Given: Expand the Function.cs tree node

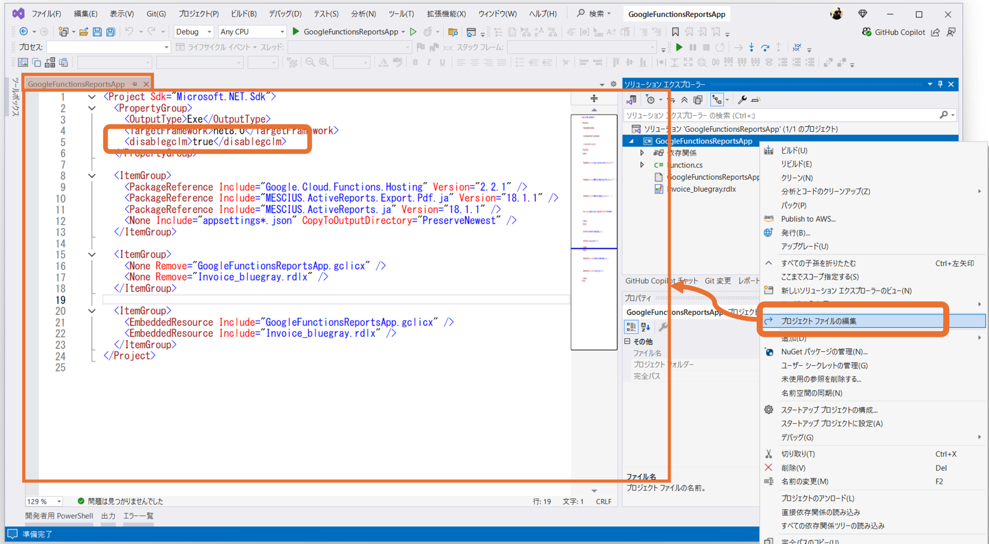Looking at the screenshot, I should [x=642, y=165].
